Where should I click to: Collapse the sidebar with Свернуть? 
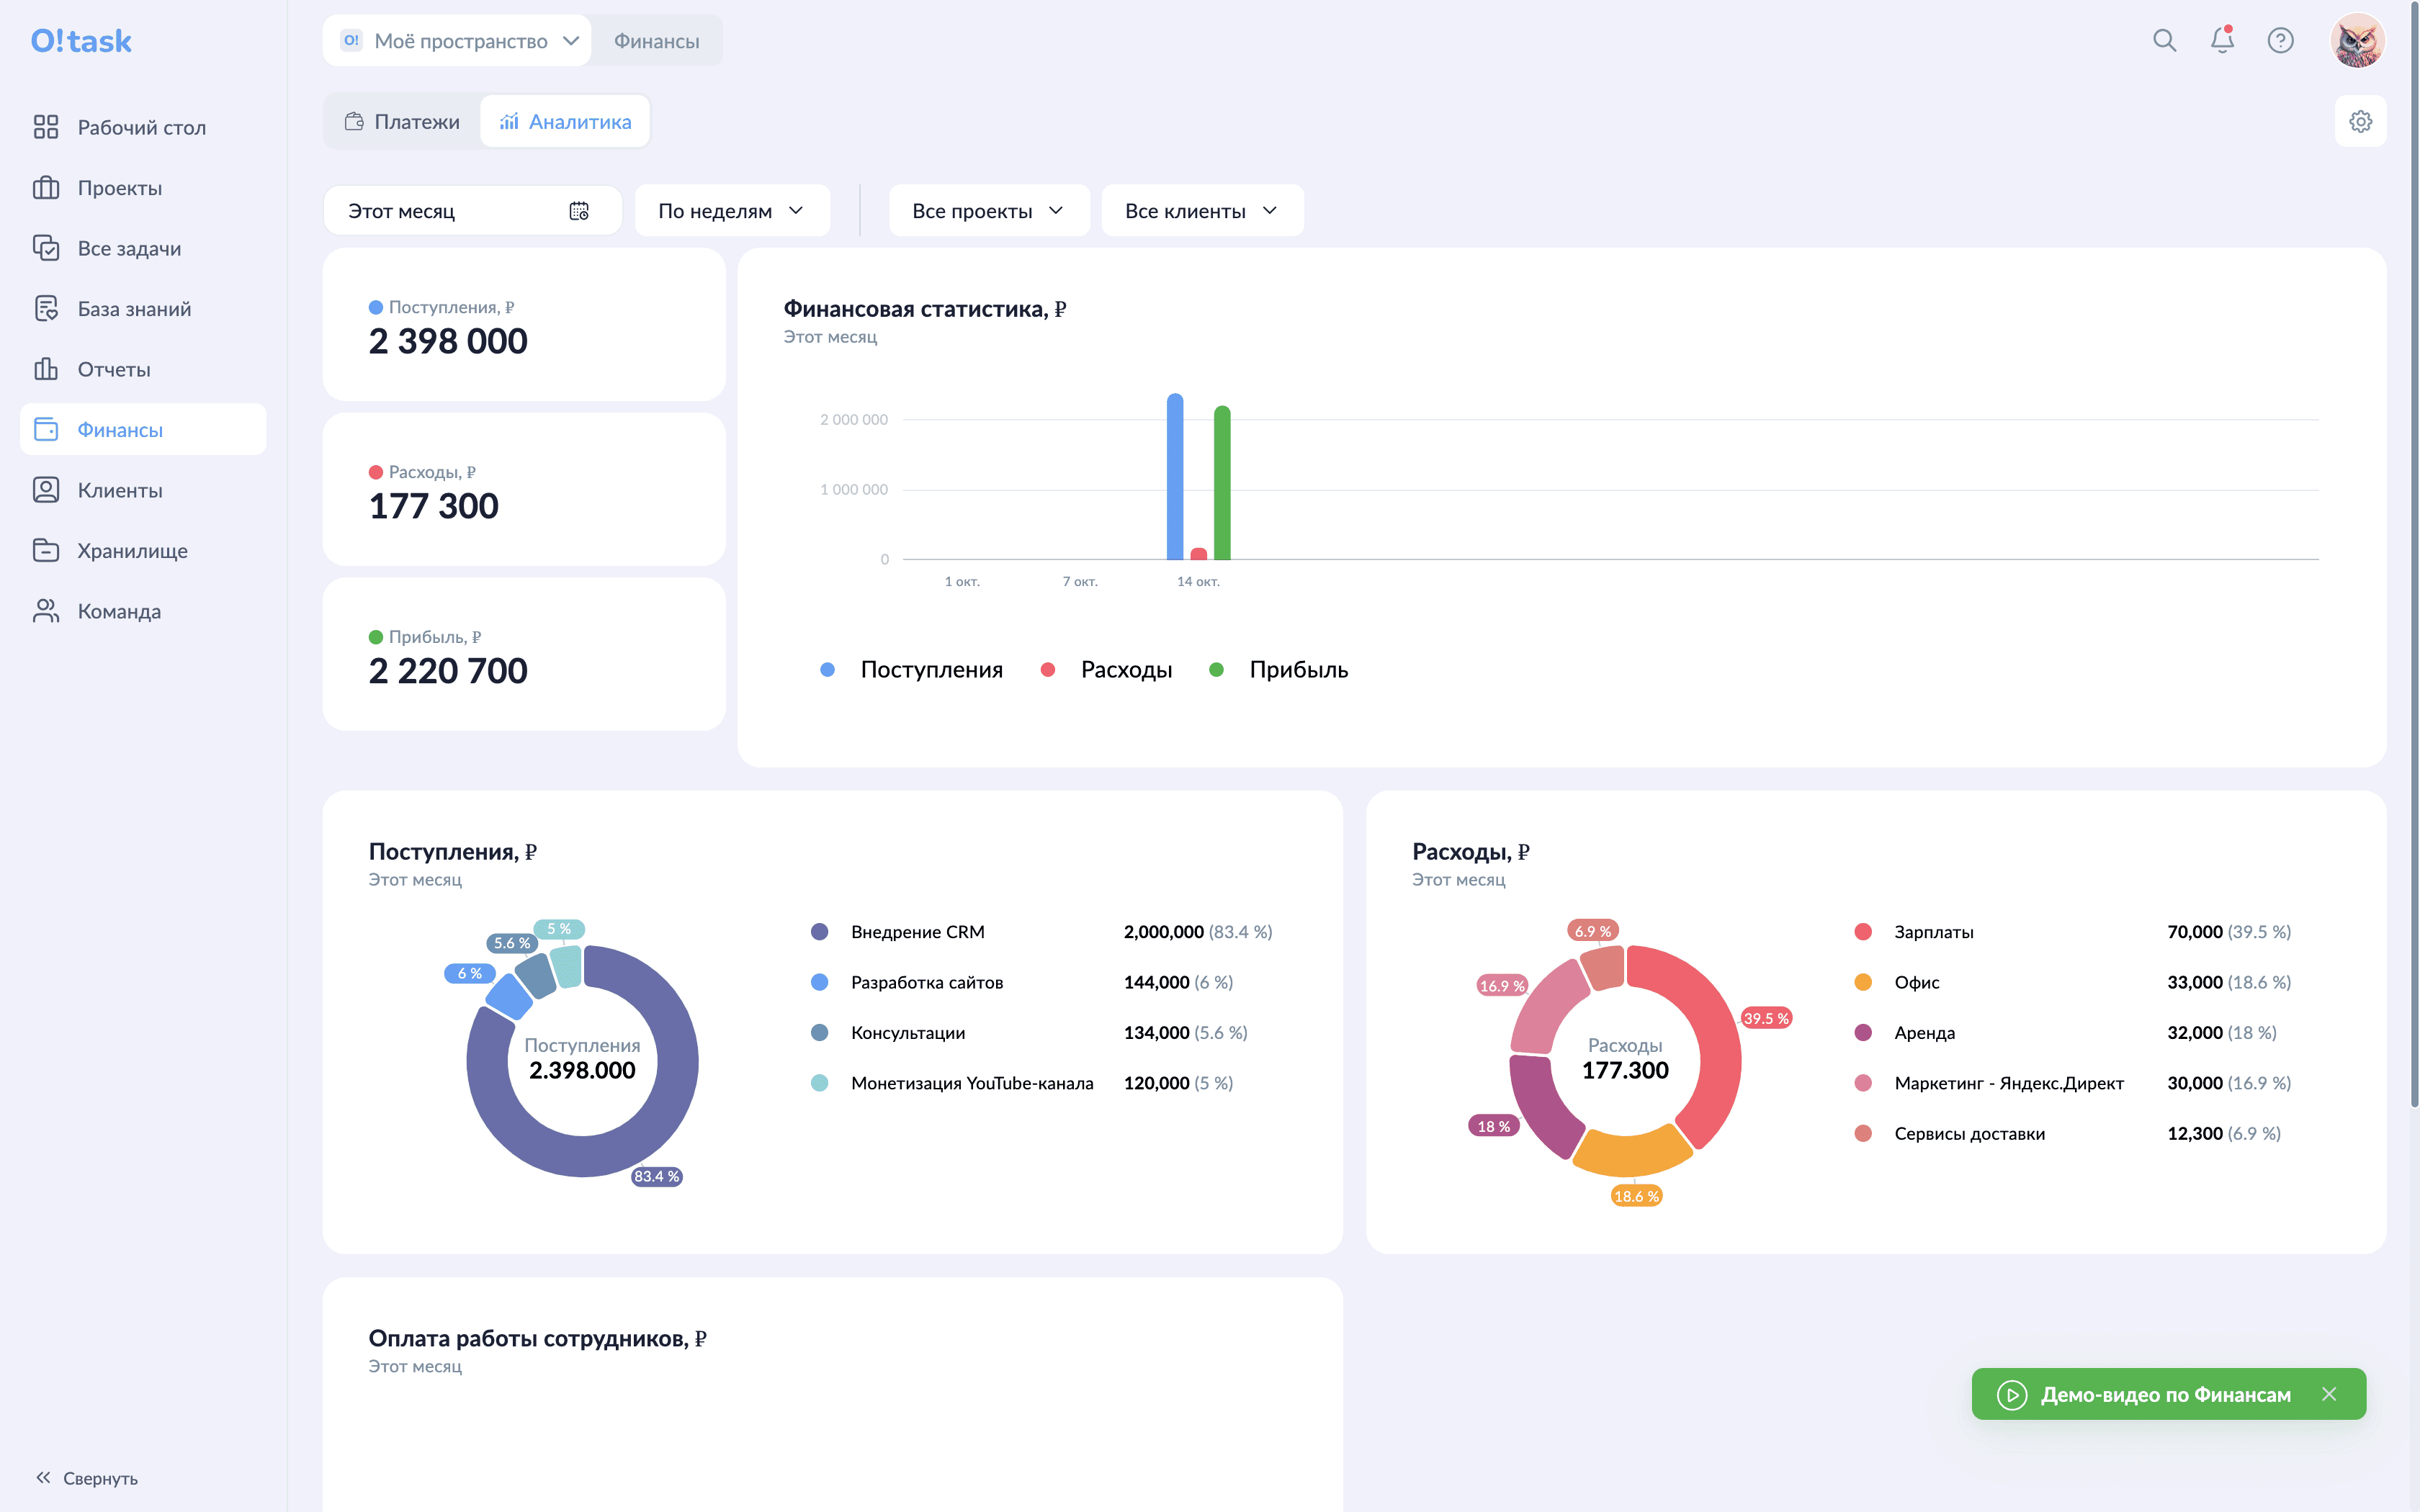(86, 1478)
